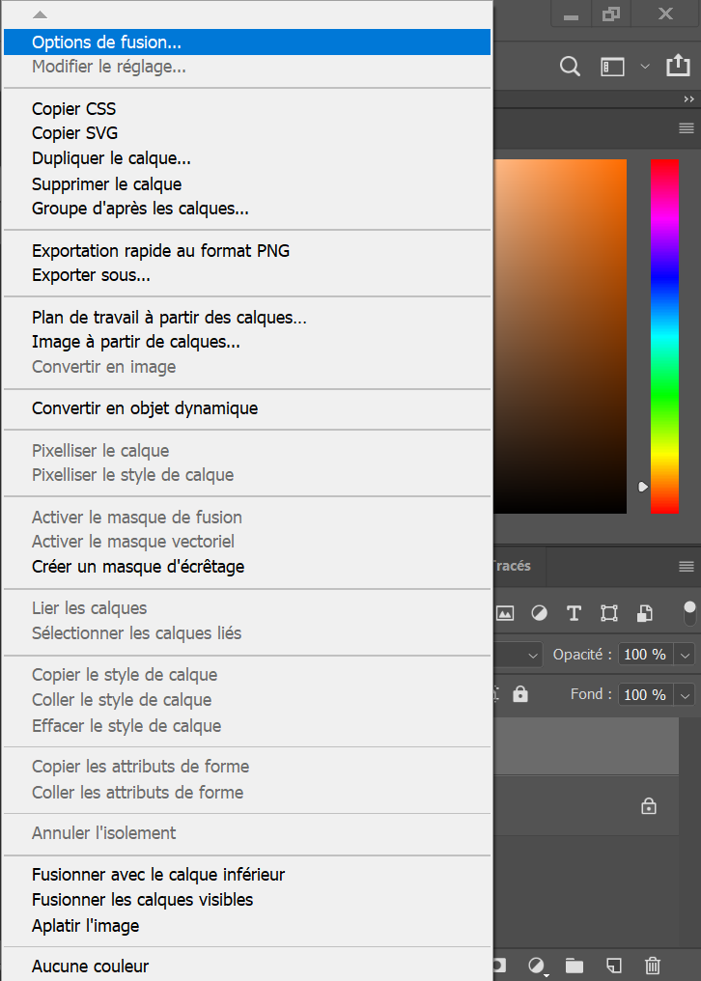Open the search magnifier icon
Screen dimensions: 701x981
coord(570,67)
